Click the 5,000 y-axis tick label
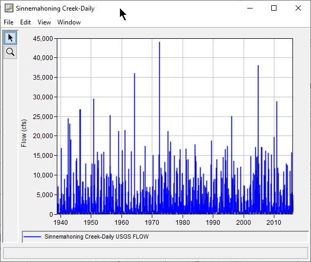The image size is (311, 262). pyautogui.click(x=45, y=195)
